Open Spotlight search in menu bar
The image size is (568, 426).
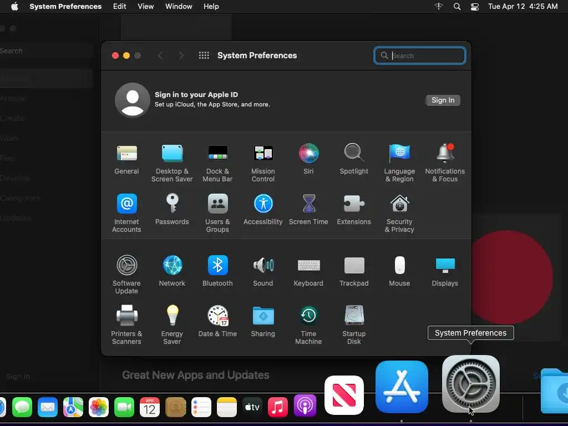click(x=457, y=7)
